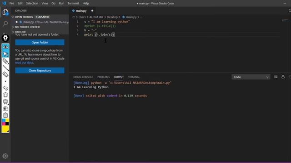Click the current yellow color swatch
This screenshot has width=291, height=163.
pyautogui.click(x=5, y=129)
